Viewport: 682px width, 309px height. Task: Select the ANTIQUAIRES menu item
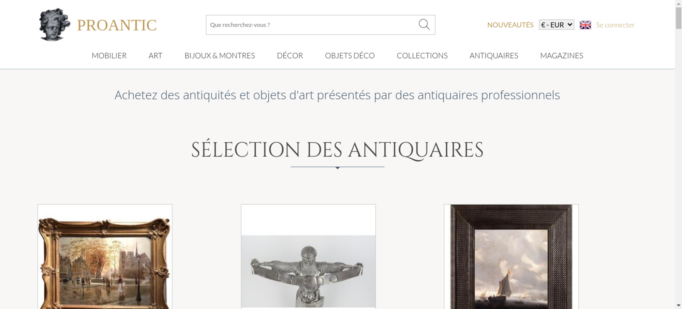pyautogui.click(x=494, y=55)
